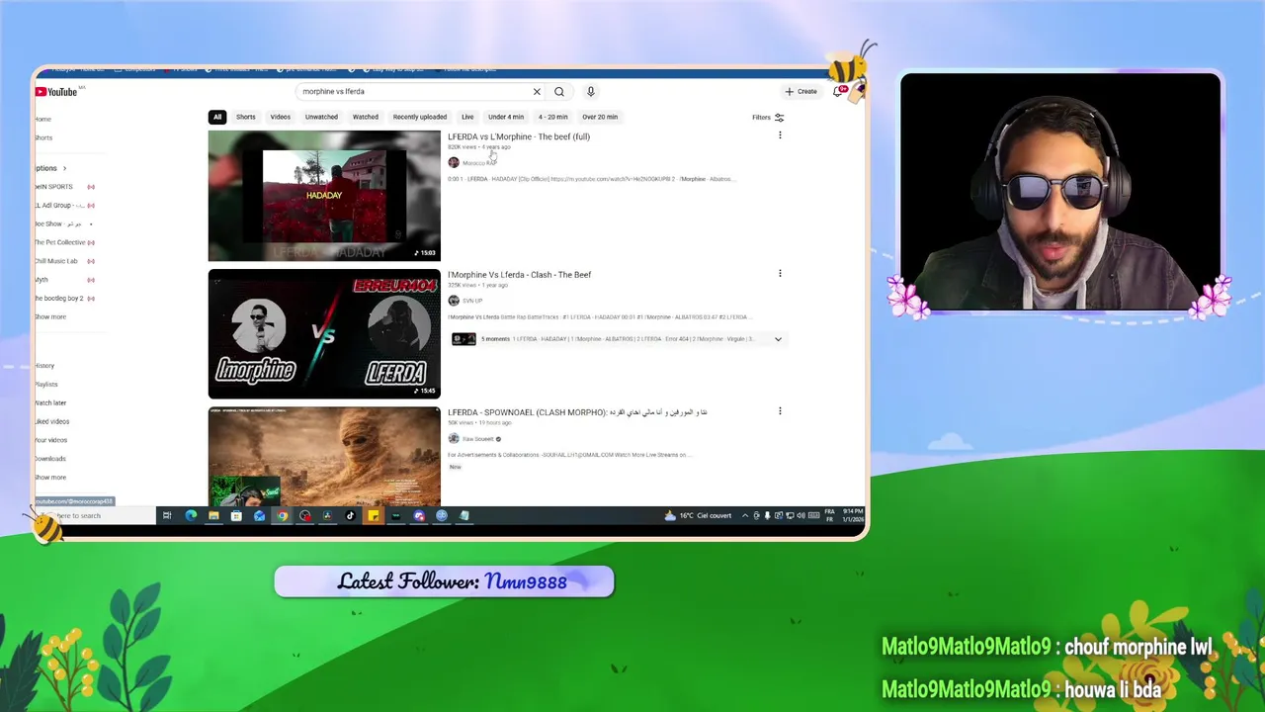Open Downloads in the sidebar

50,459
